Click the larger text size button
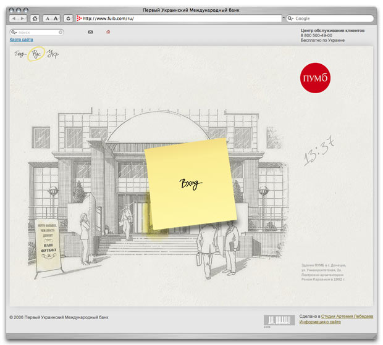The height and width of the screenshot is (345, 383). coord(56,19)
